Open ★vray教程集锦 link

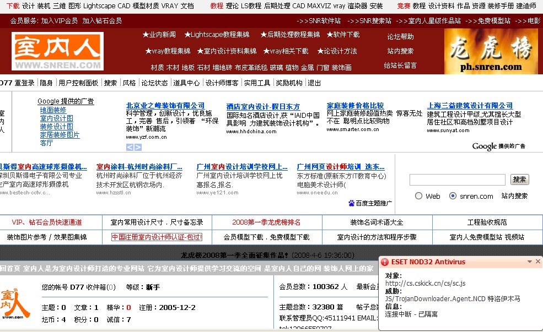click(x=168, y=51)
